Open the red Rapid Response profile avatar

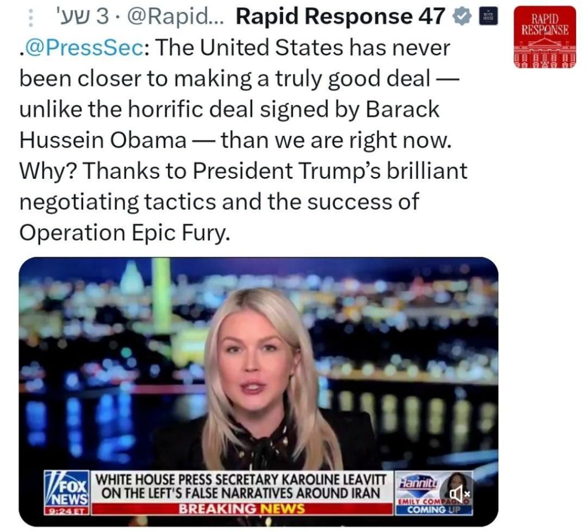point(545,37)
